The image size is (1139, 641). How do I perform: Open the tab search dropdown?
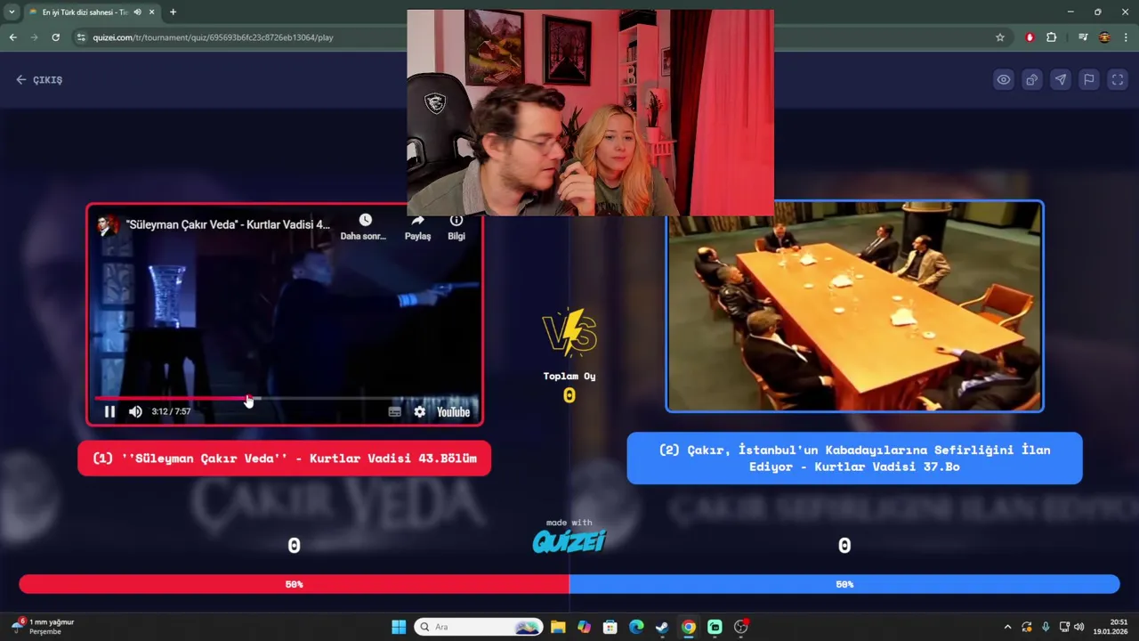12,12
